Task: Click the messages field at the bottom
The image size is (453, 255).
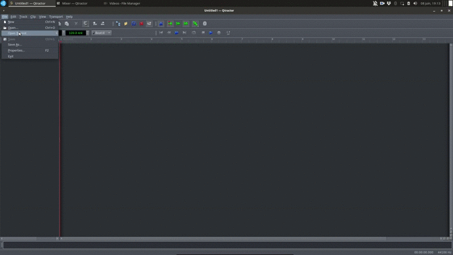Action: point(227,245)
